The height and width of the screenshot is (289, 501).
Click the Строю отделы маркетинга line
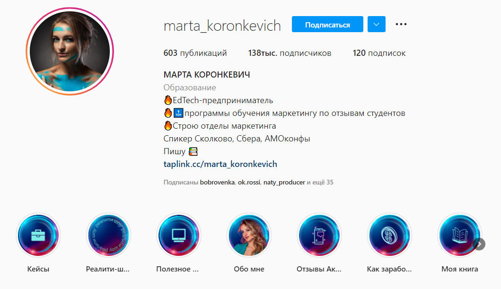[x=220, y=126]
